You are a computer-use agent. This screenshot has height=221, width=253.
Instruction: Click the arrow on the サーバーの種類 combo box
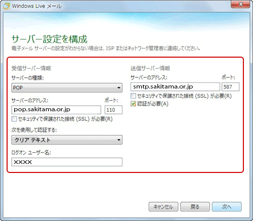click(119, 88)
